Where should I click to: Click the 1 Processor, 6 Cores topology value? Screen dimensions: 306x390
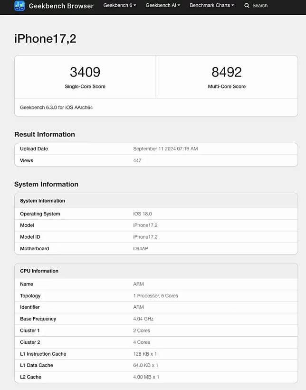155,295
